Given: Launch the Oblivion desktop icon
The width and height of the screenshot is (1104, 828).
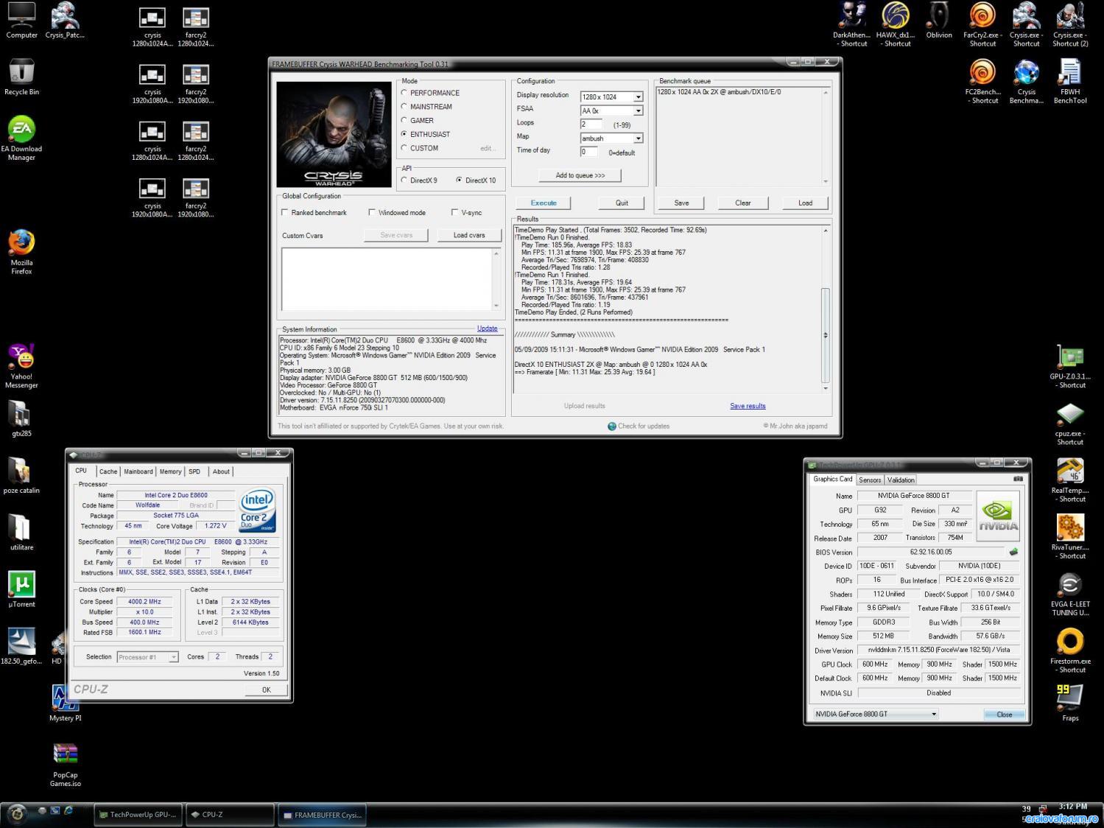Looking at the screenshot, I should pos(939,21).
